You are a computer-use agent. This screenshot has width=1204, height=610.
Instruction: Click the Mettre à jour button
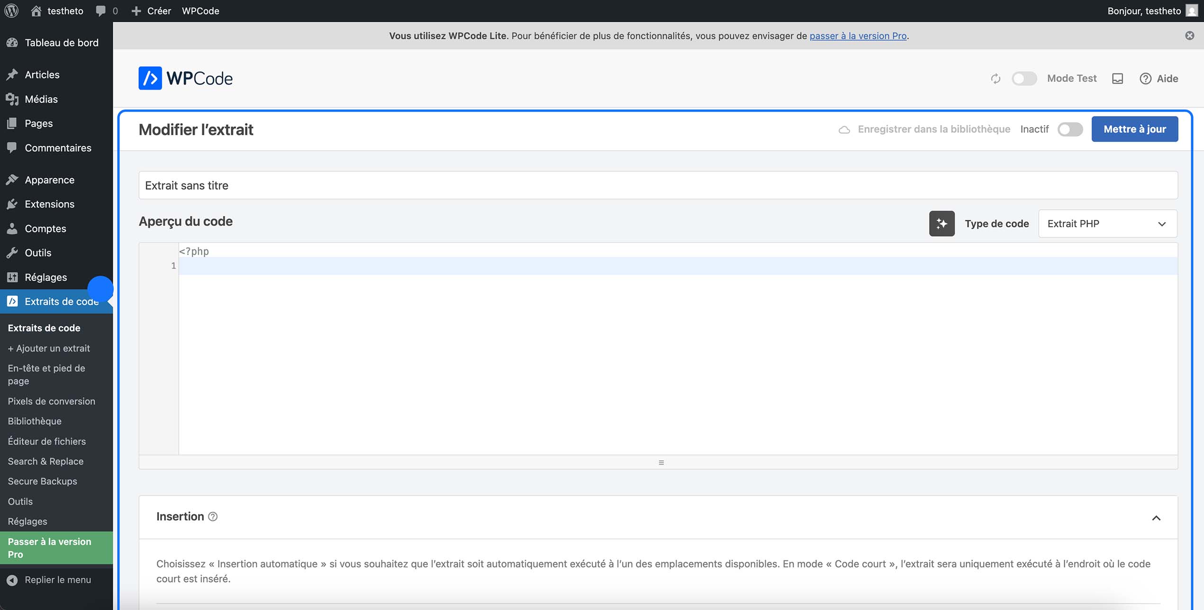click(1134, 129)
